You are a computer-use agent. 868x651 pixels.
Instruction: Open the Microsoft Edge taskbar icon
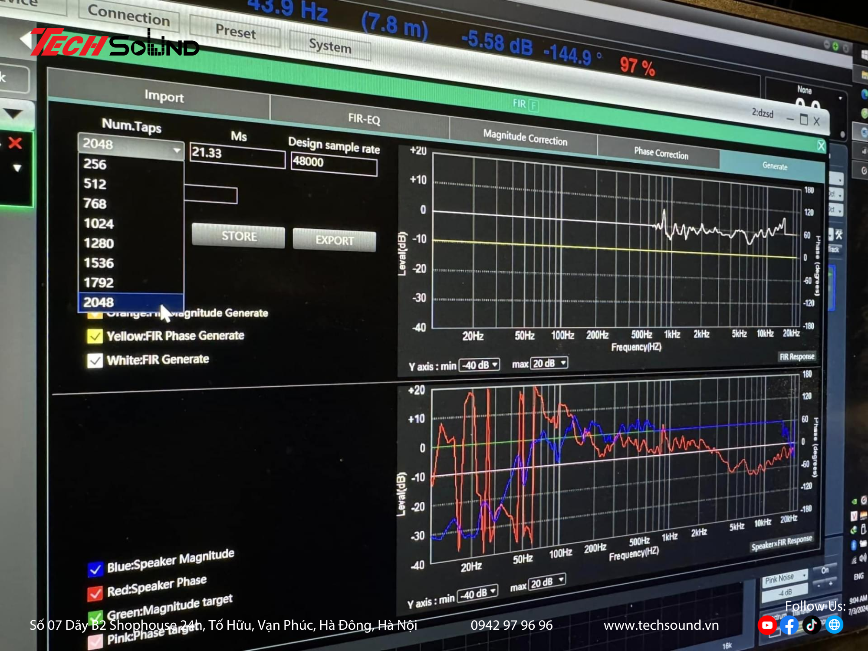(x=864, y=94)
